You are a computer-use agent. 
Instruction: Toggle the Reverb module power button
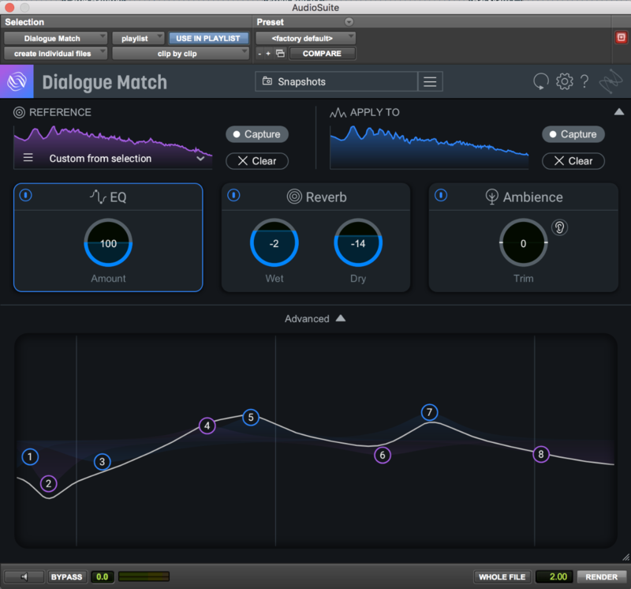tap(233, 195)
